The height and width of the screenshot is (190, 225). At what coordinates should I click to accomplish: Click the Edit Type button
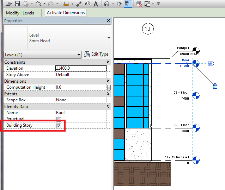tap(96, 54)
